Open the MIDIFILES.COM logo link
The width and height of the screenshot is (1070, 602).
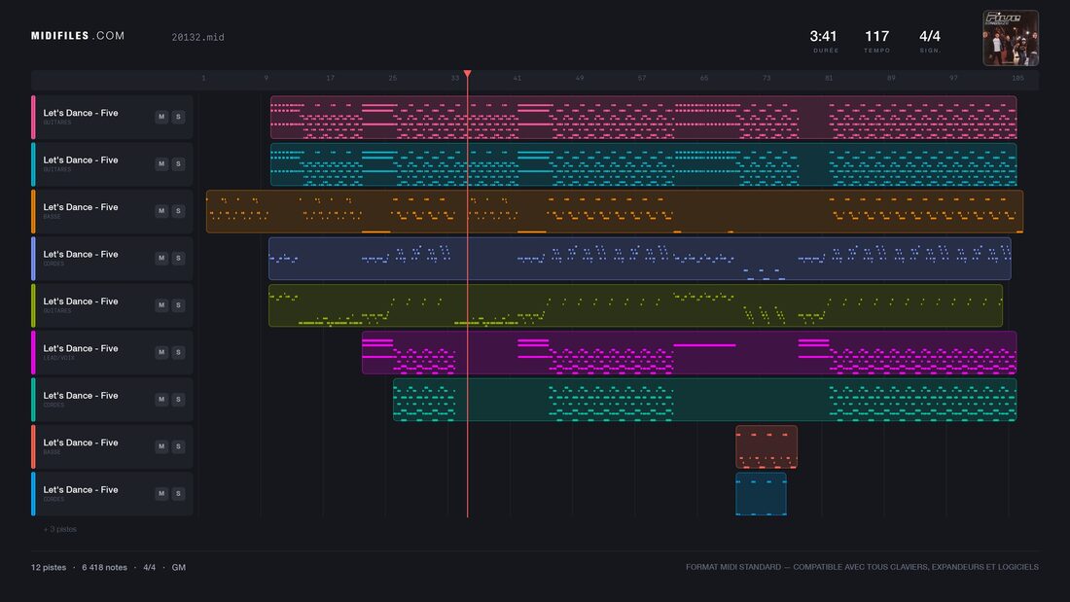click(x=78, y=35)
